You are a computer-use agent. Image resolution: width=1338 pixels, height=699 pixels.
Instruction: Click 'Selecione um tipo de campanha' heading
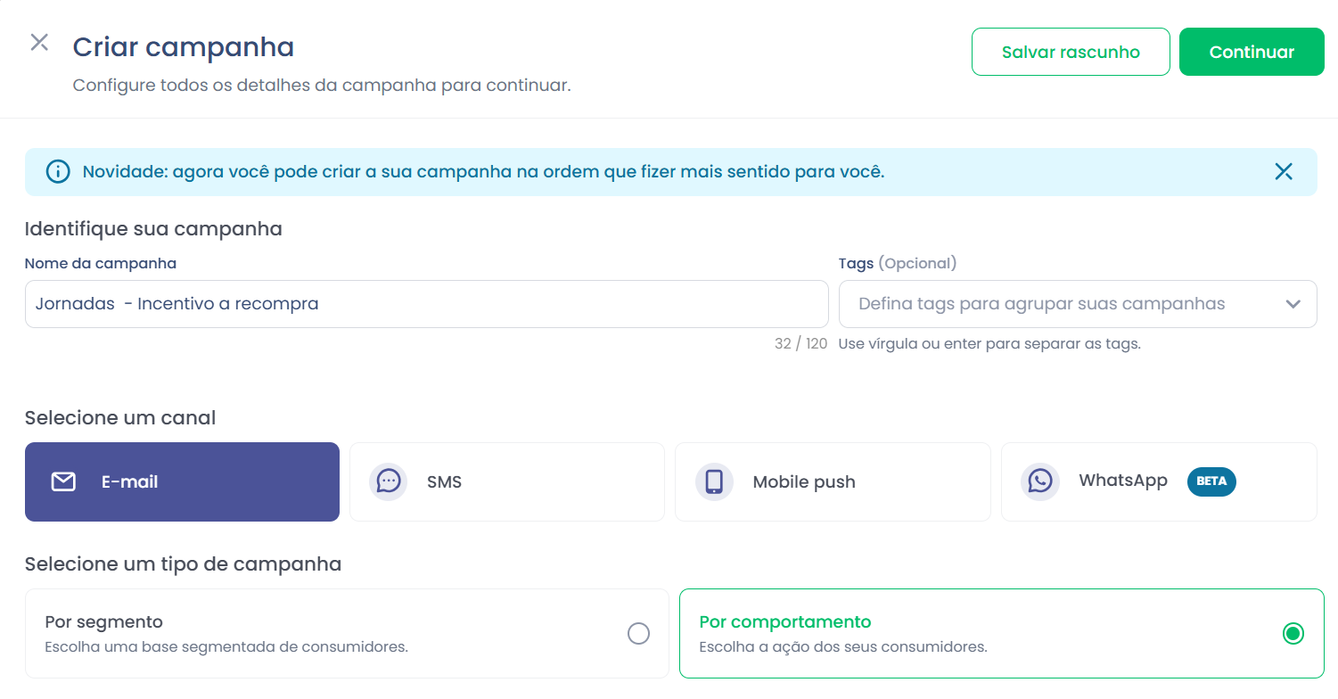(x=184, y=564)
